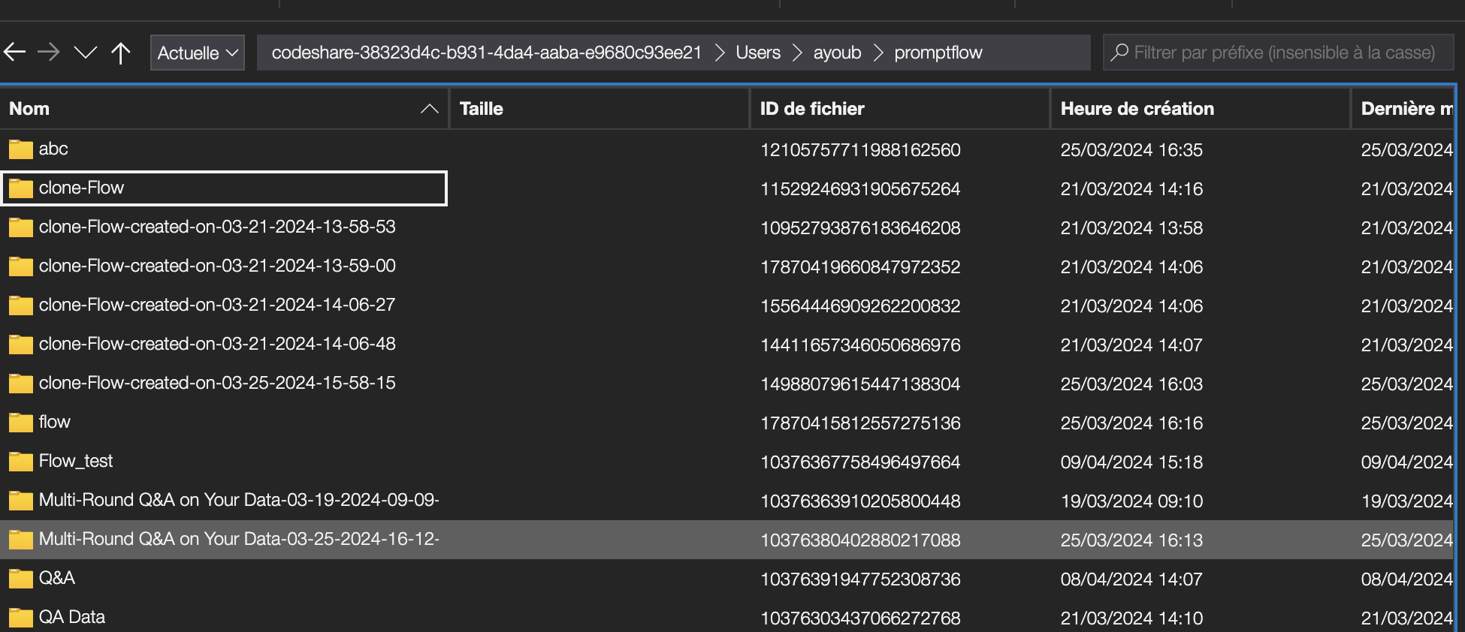
Task: Click folder icon for clone-Flow-created-on-03-21-2024-14-06-48
Action: 21,345
